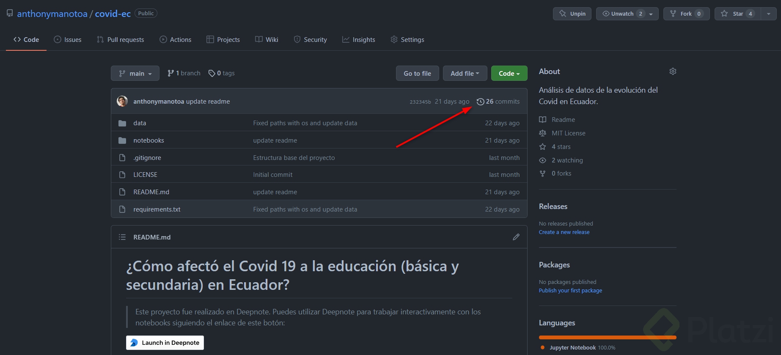This screenshot has height=355, width=781.
Task: Open README.md in the file list
Action: pyautogui.click(x=151, y=192)
